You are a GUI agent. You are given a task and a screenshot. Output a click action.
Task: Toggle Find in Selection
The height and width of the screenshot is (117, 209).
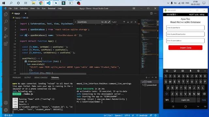(x=132, y=22)
